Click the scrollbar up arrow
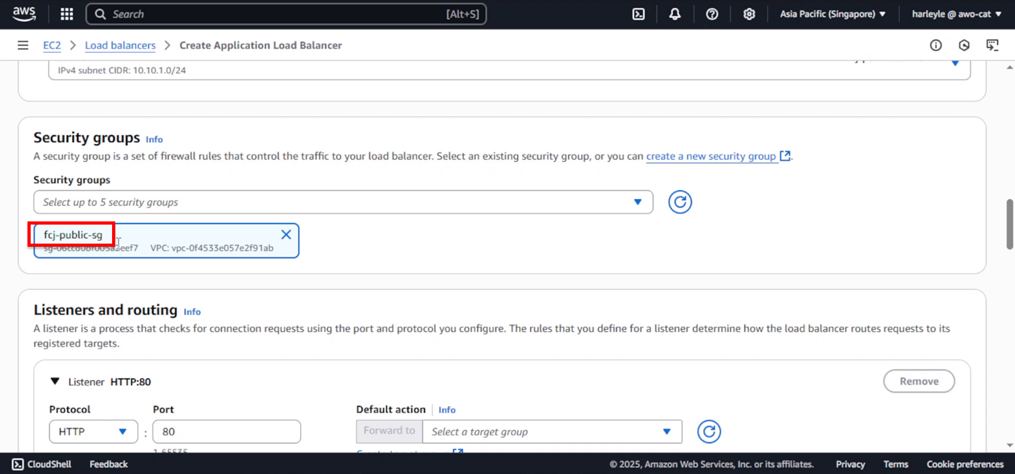 [x=1010, y=67]
